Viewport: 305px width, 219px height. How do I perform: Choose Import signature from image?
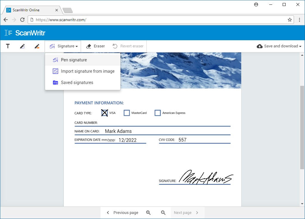pyautogui.click(x=88, y=71)
